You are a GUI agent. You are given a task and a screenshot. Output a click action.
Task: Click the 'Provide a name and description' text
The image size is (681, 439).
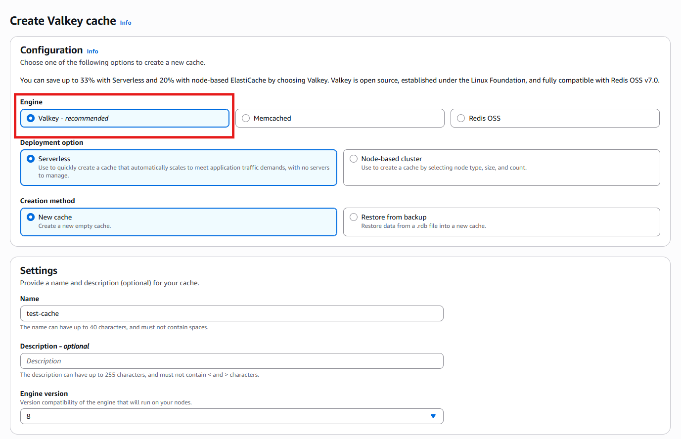click(x=110, y=283)
